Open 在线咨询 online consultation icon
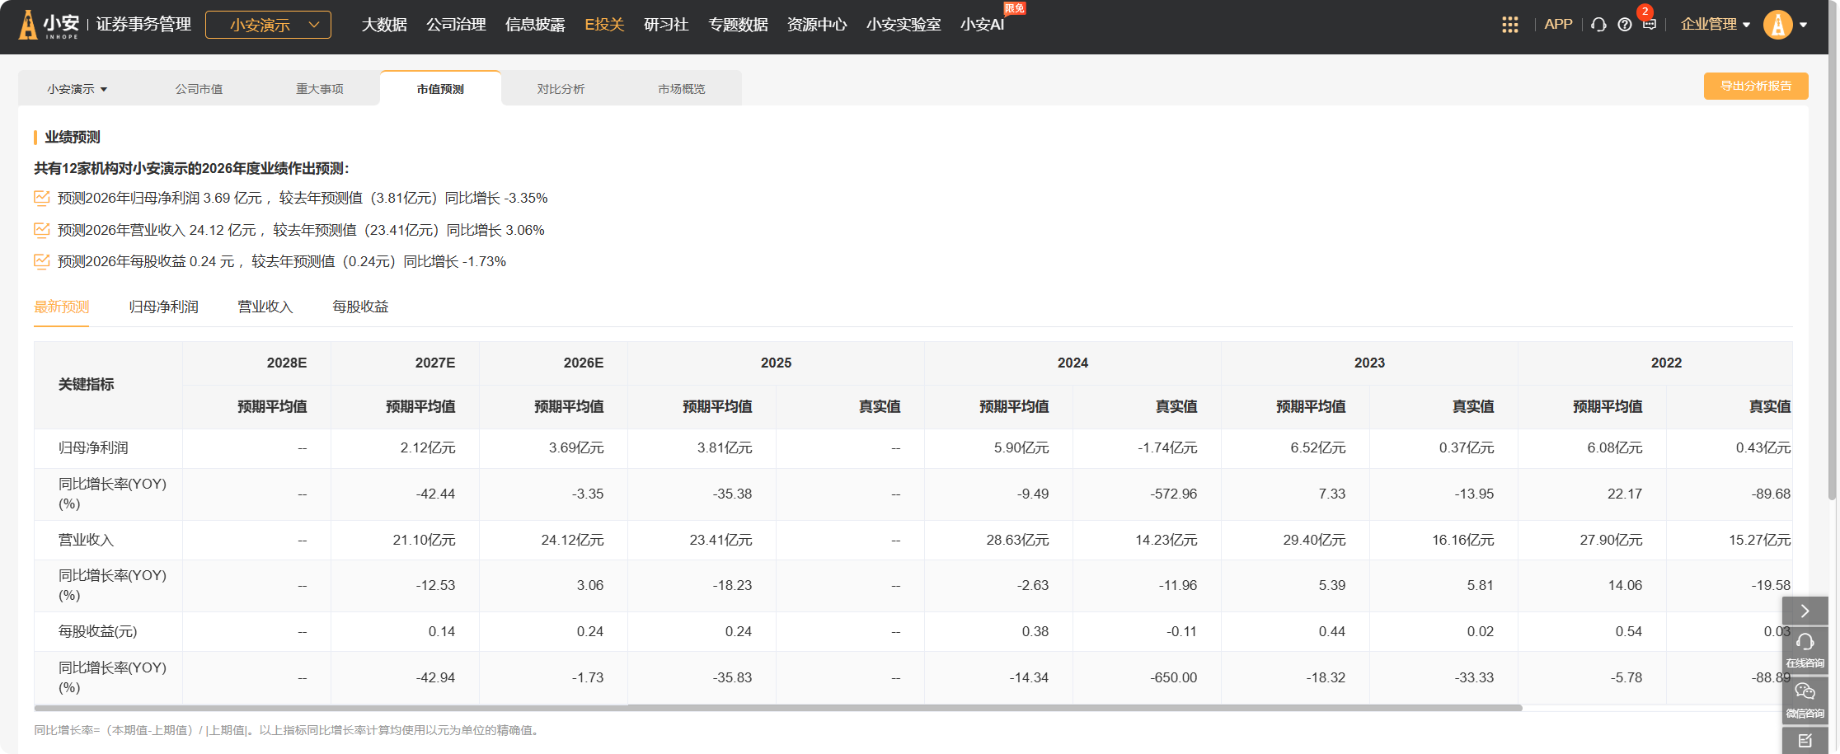1840x754 pixels. tap(1805, 649)
